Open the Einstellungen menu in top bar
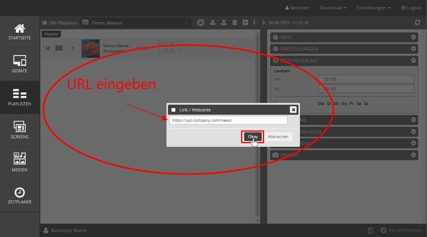This screenshot has width=427, height=237. (x=373, y=8)
